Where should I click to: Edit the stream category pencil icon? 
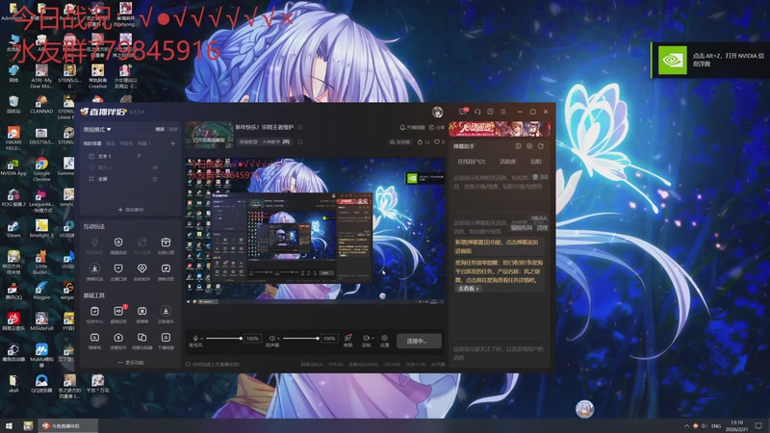point(300,141)
